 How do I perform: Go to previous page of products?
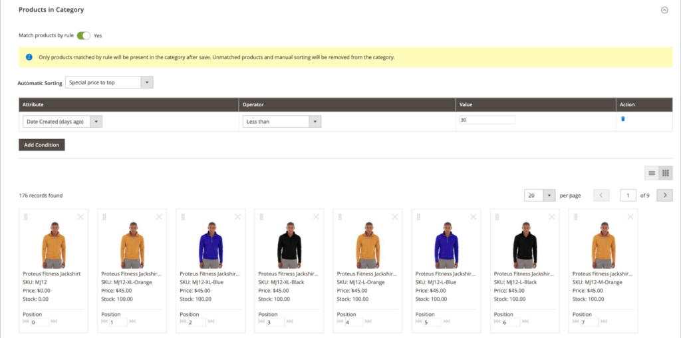(601, 196)
